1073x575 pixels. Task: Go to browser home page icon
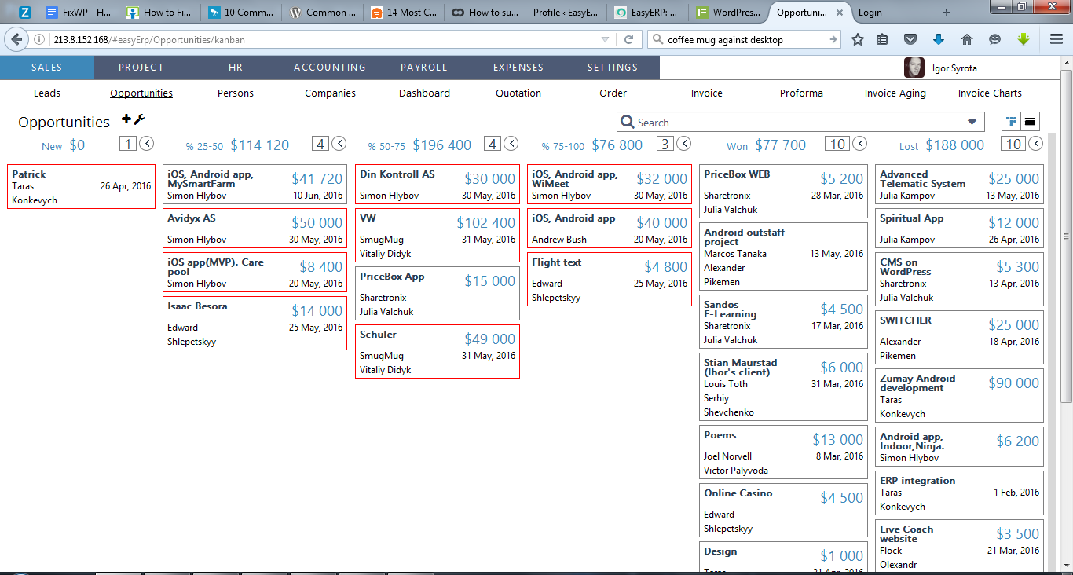tap(966, 39)
